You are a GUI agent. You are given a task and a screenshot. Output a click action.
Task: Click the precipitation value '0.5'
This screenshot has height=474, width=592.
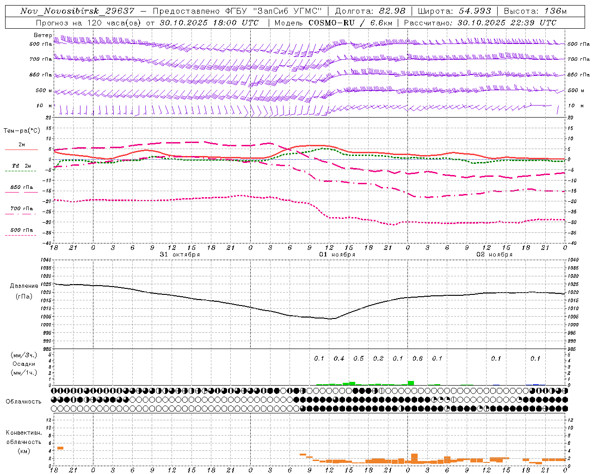coord(358,358)
